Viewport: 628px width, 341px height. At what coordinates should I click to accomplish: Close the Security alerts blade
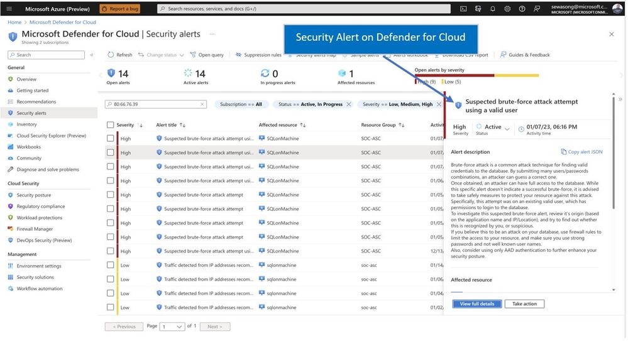(612, 35)
